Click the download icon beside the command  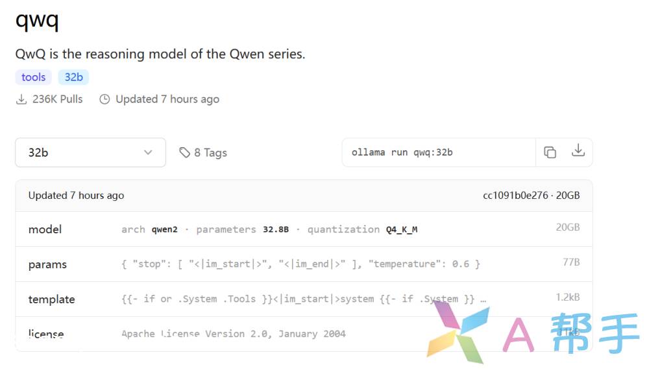click(578, 151)
